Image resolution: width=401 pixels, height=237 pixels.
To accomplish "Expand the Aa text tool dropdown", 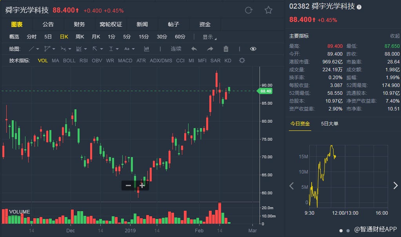I will coord(129,49).
